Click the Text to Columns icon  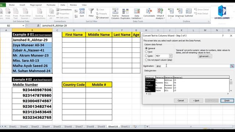[x=115, y=14]
